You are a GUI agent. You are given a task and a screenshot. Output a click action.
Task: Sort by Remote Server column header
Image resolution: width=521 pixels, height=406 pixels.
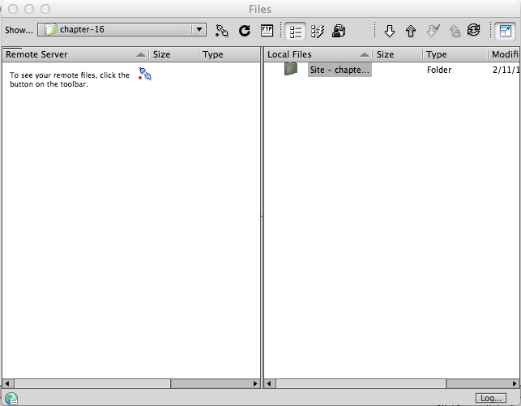point(69,54)
